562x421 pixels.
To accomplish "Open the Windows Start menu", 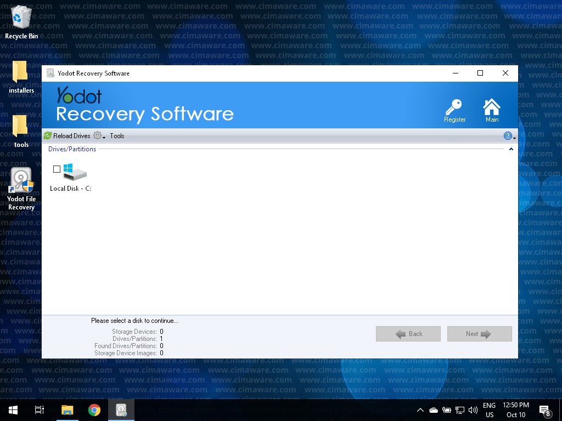I will pos(13,410).
